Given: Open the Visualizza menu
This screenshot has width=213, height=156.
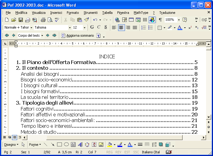Looking at the screenshot, I should point(39,13).
